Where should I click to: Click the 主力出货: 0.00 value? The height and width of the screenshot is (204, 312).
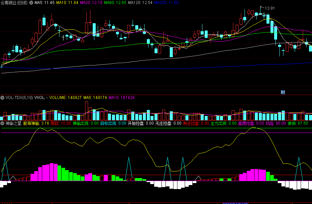point(224,123)
